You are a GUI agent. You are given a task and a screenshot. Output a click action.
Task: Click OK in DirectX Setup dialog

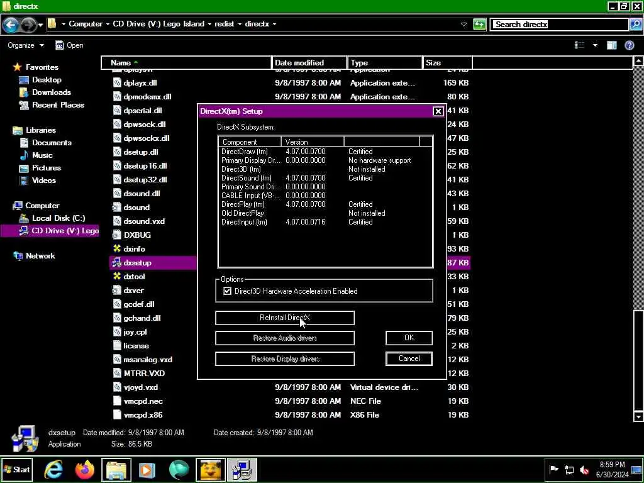pos(409,338)
